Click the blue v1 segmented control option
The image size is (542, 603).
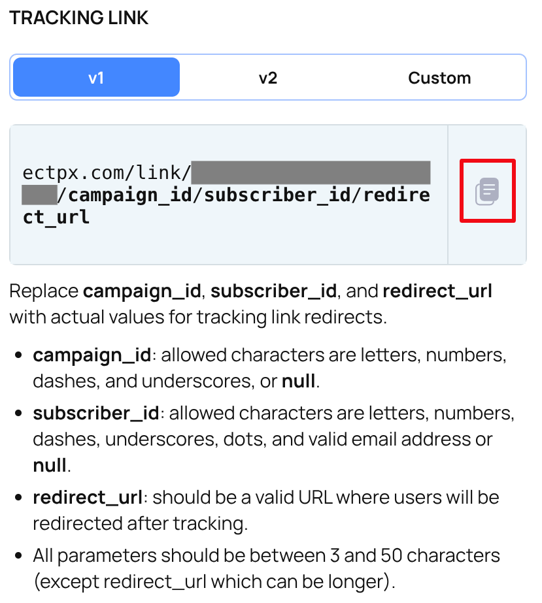coord(95,77)
